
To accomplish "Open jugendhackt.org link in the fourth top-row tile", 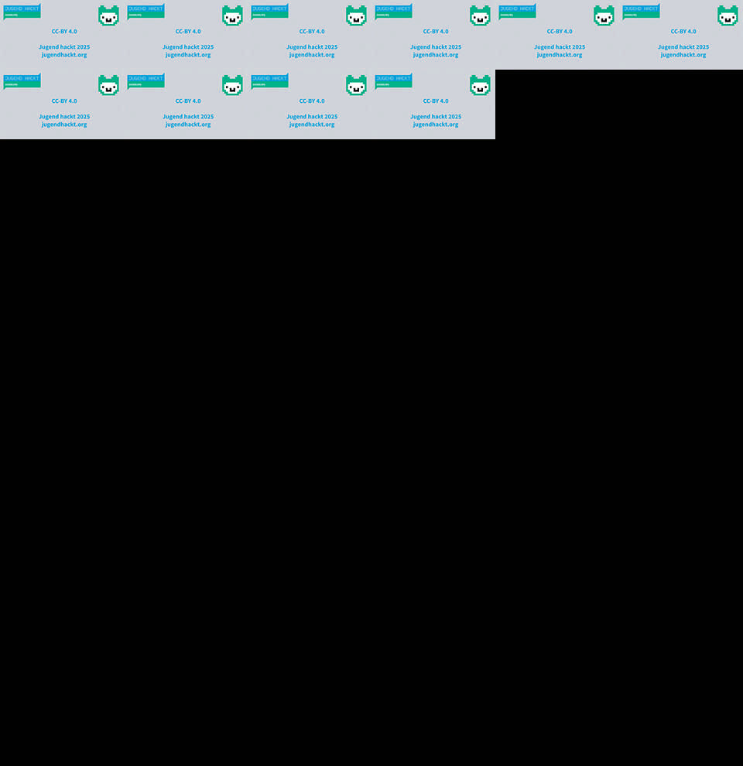I will click(436, 55).
